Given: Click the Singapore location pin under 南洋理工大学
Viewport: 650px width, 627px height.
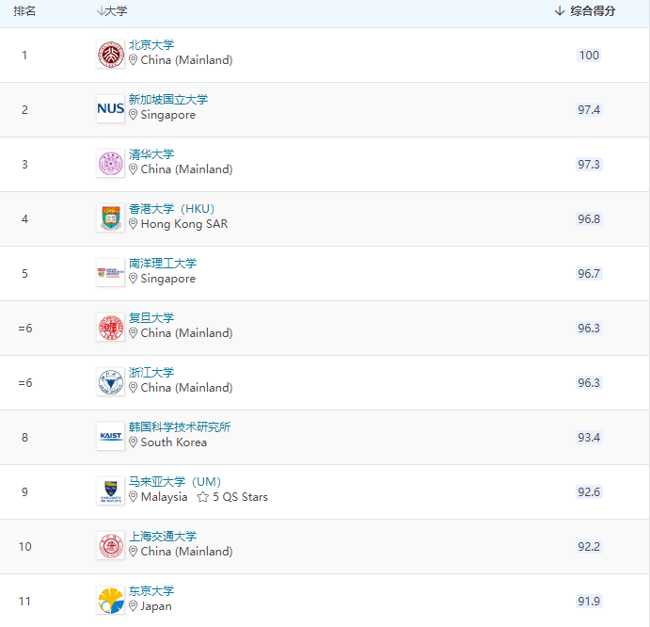Looking at the screenshot, I should [x=134, y=279].
